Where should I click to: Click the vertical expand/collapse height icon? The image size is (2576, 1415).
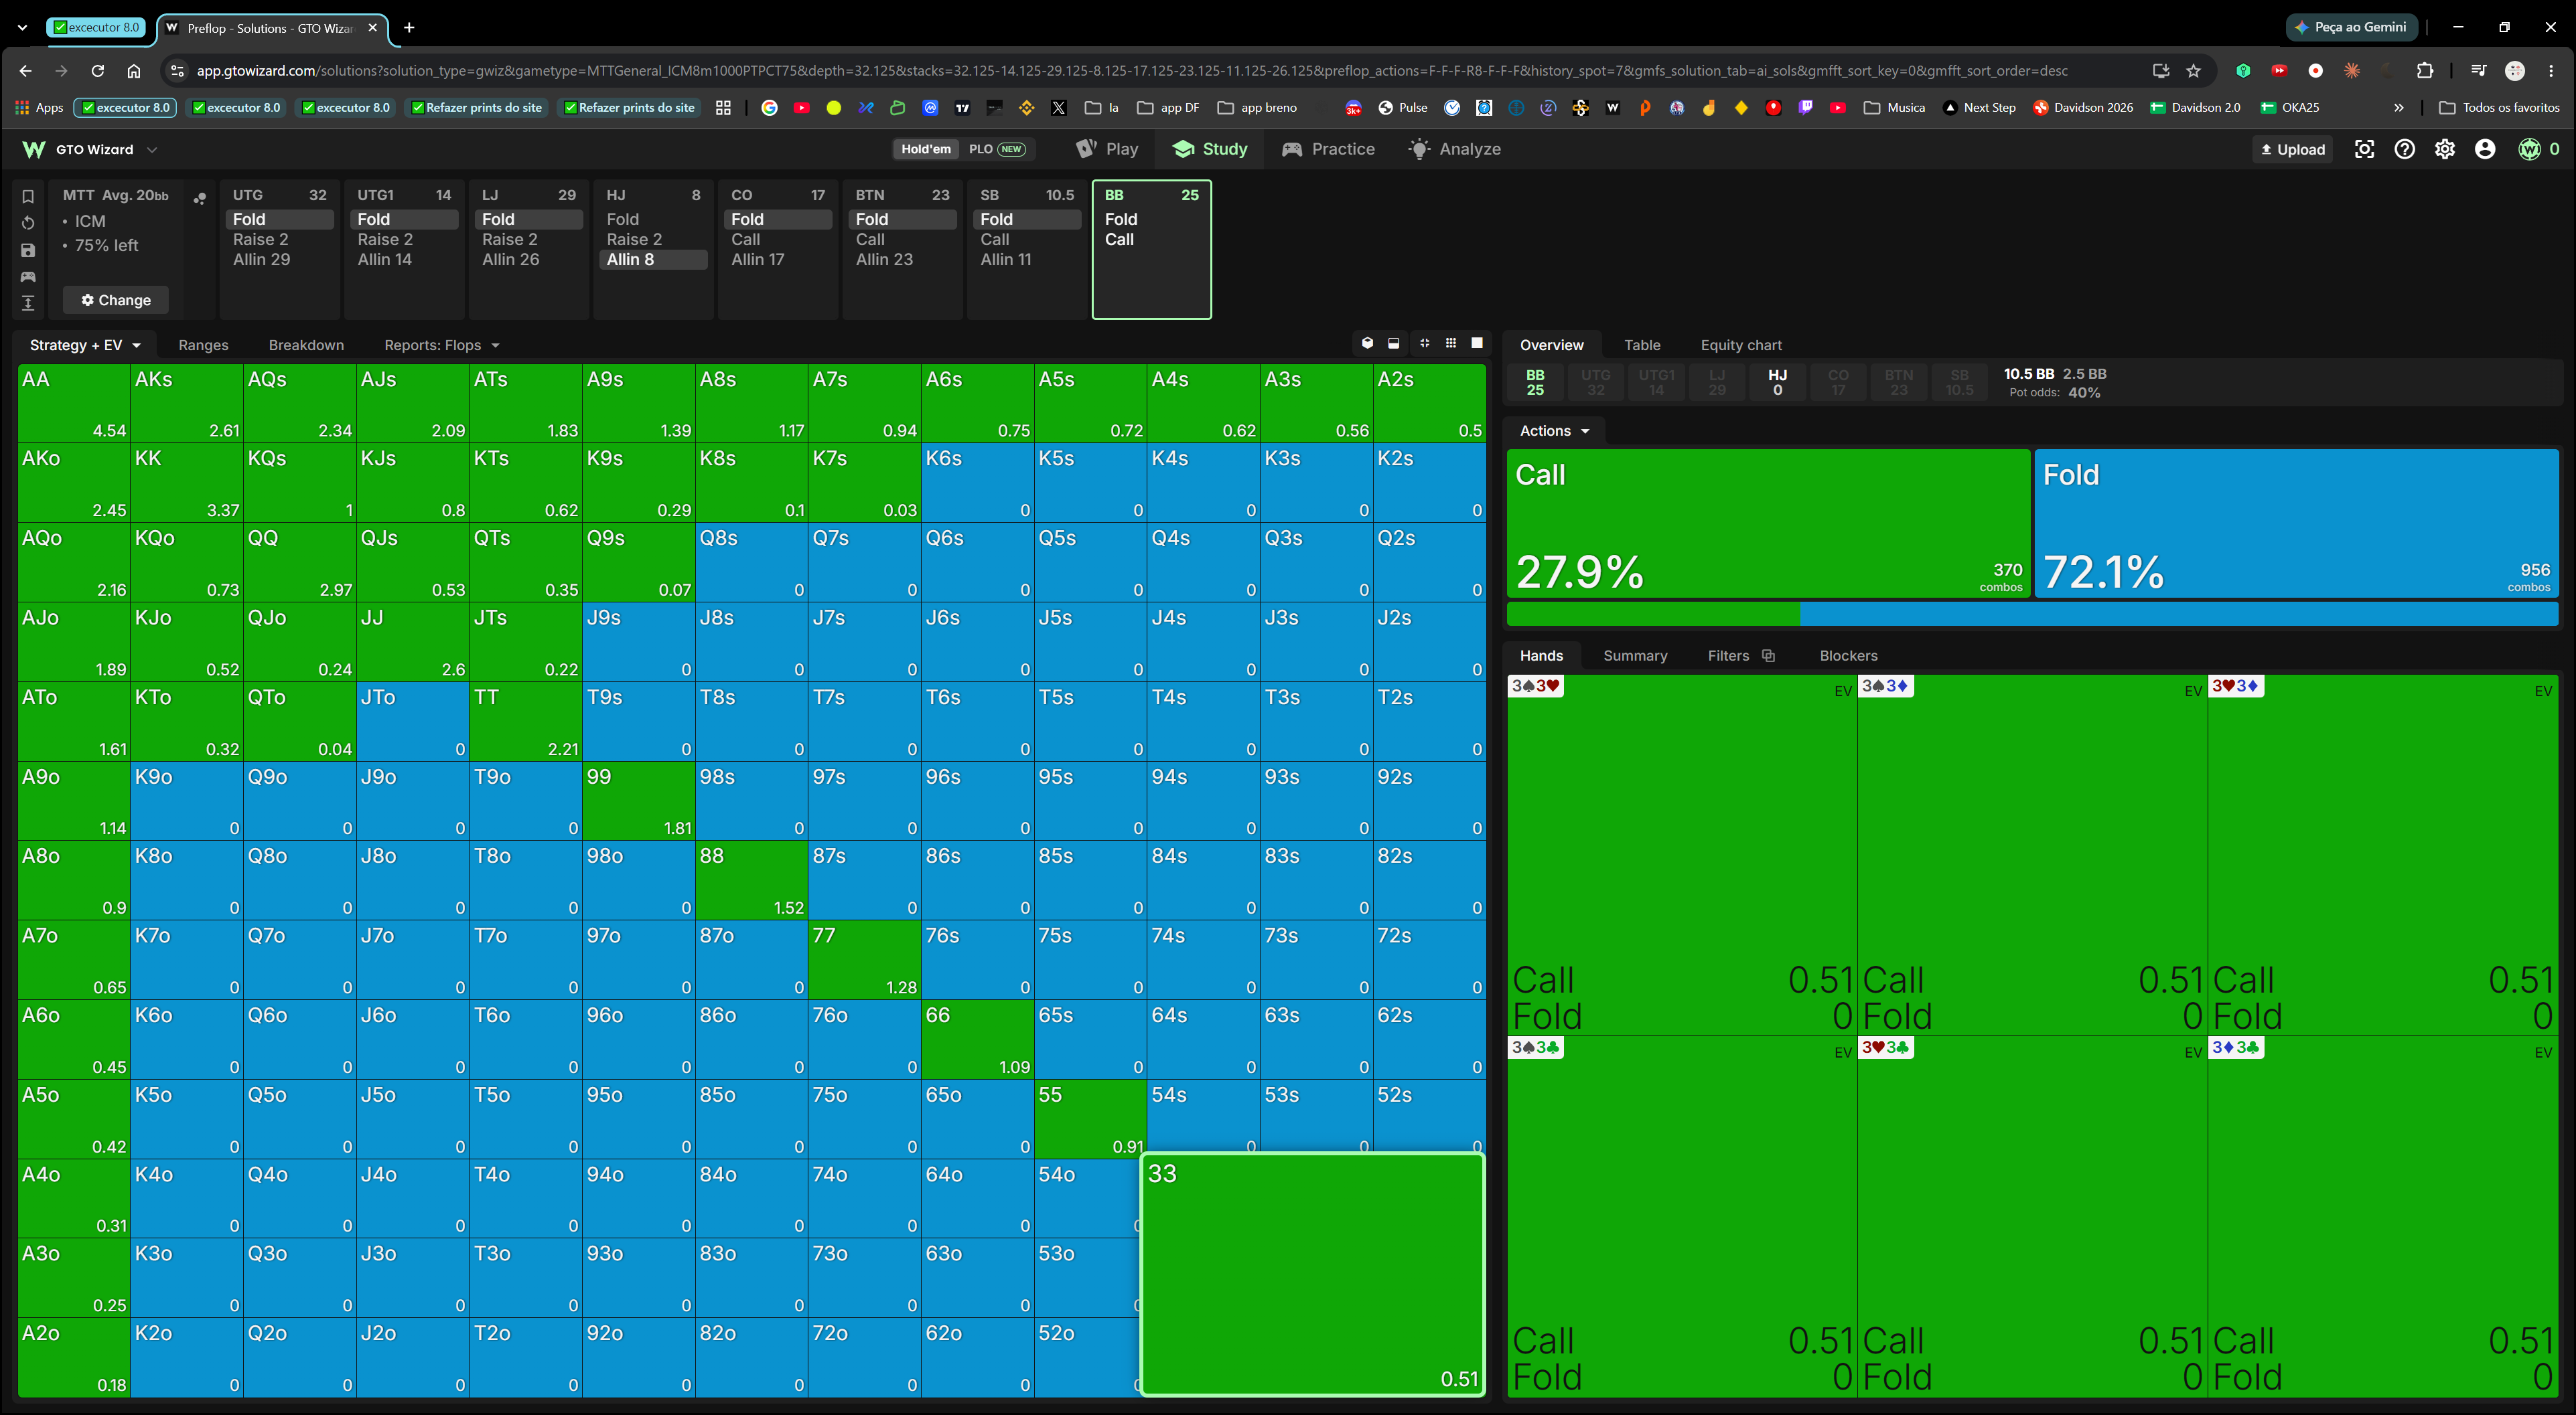pyautogui.click(x=28, y=303)
